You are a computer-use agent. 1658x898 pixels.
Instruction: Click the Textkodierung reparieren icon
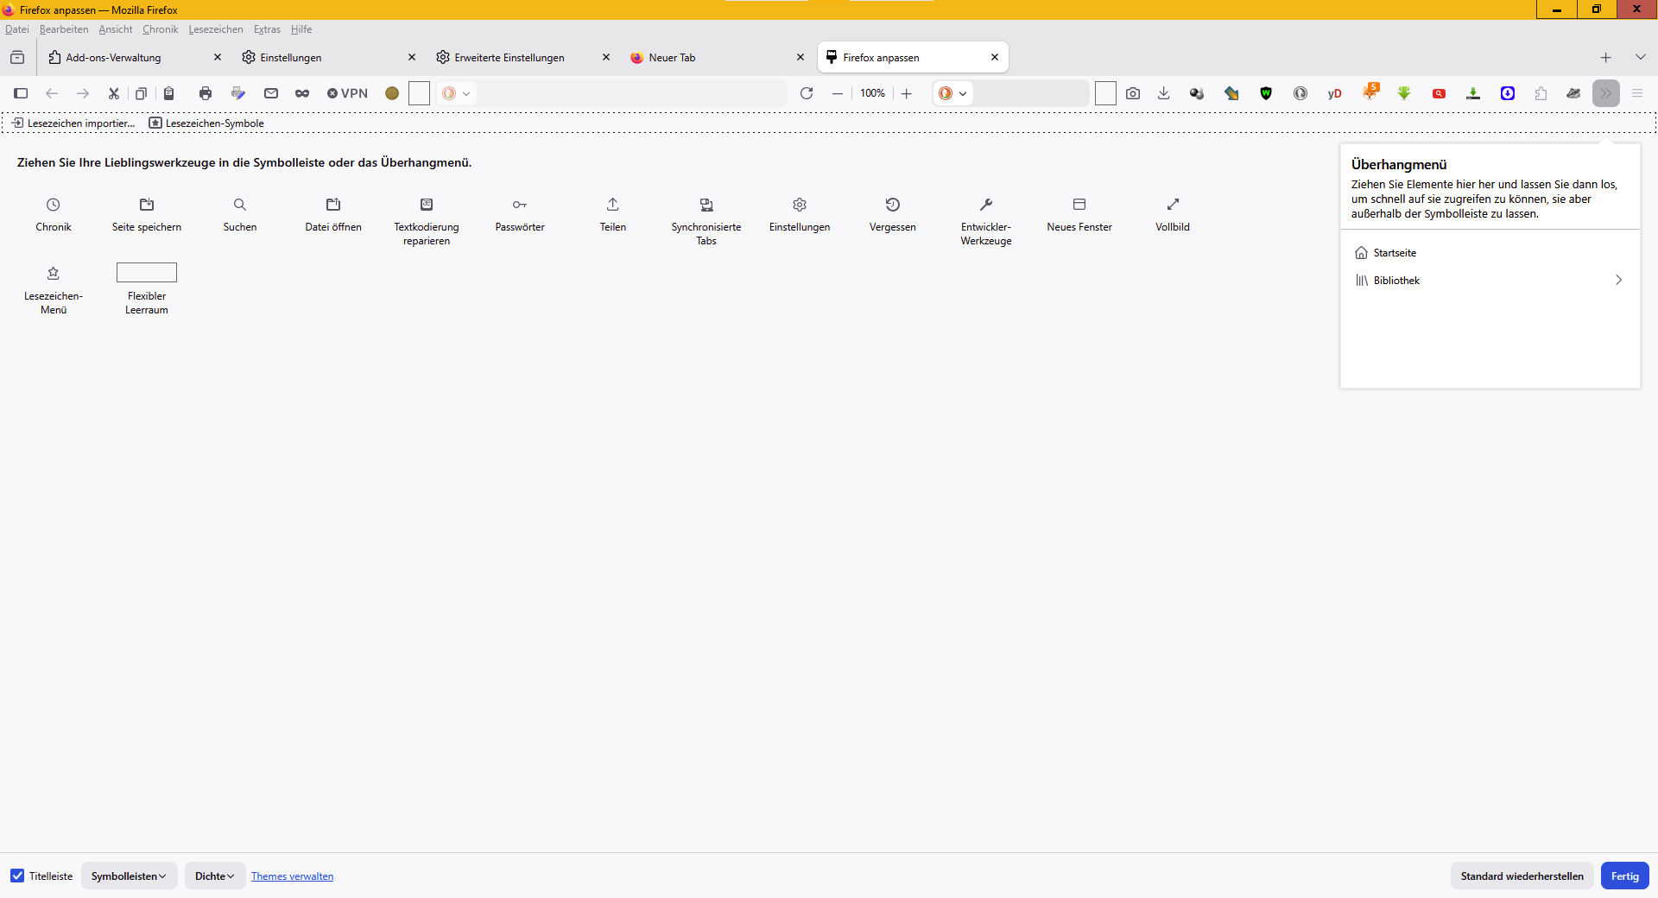(427, 205)
